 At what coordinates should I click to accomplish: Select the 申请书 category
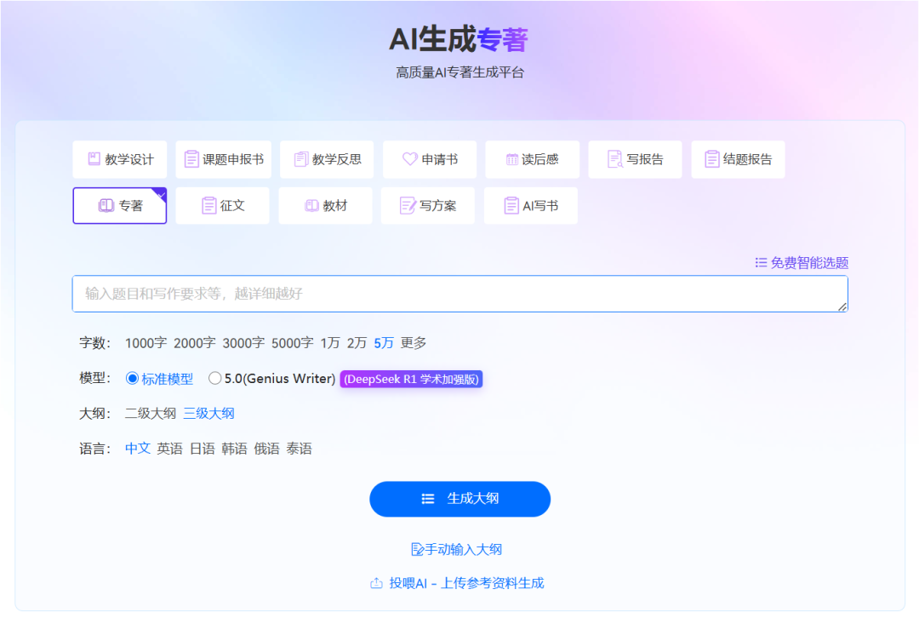[430, 159]
